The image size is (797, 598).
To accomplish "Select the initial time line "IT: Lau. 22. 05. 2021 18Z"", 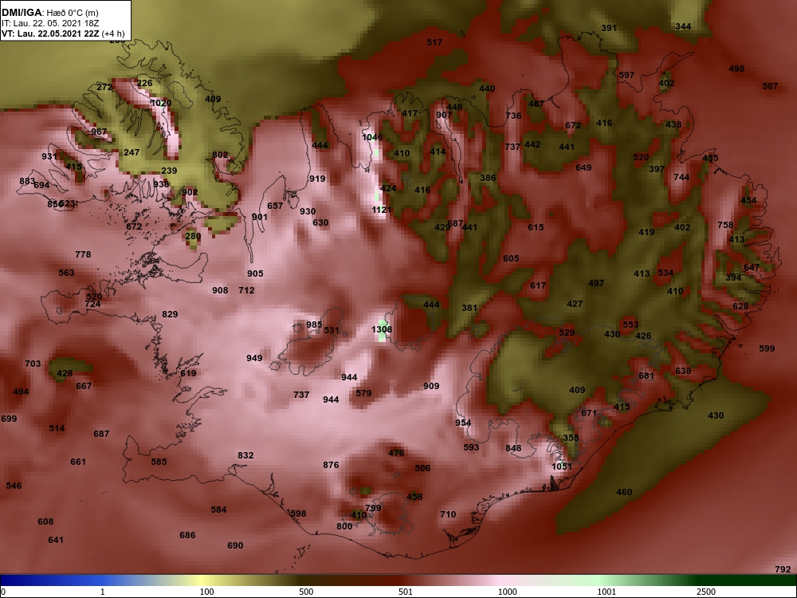I will click(49, 23).
